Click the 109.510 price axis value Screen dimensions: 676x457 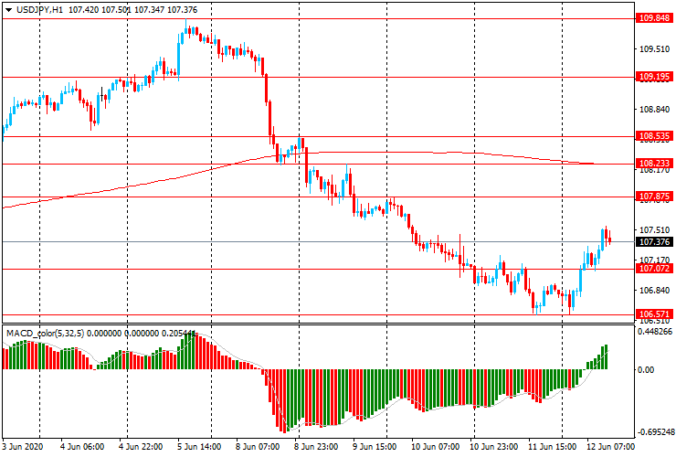pyautogui.click(x=654, y=49)
